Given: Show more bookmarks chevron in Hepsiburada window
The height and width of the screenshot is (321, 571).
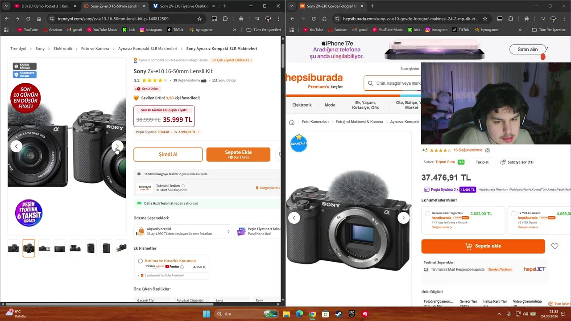Looking at the screenshot, I should 520,30.
